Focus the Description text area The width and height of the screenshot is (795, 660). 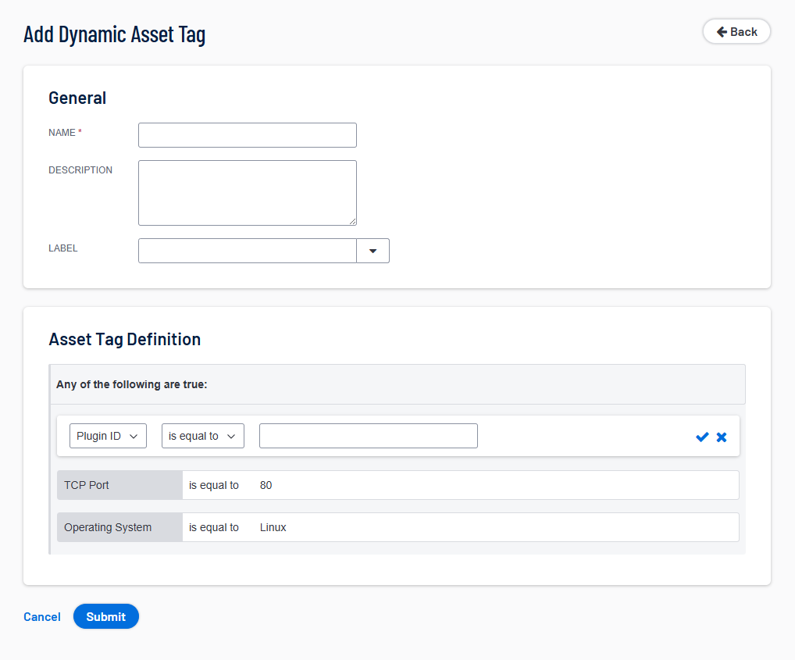click(247, 192)
